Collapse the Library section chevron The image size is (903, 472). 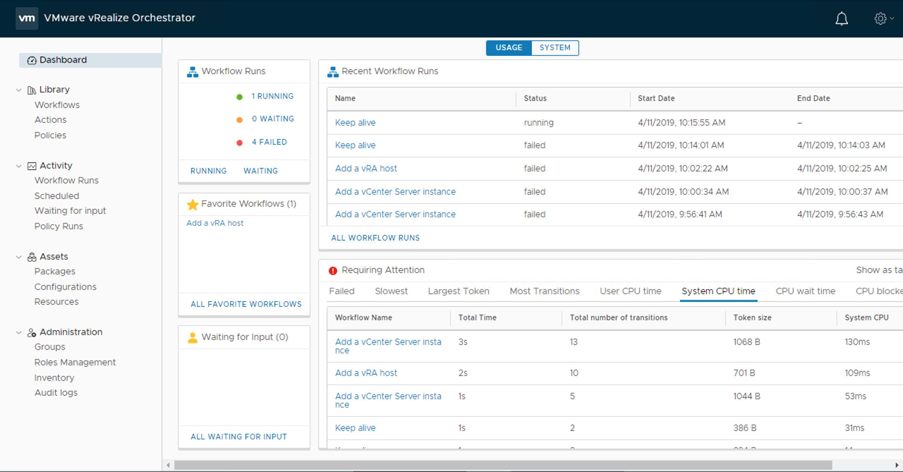point(19,90)
